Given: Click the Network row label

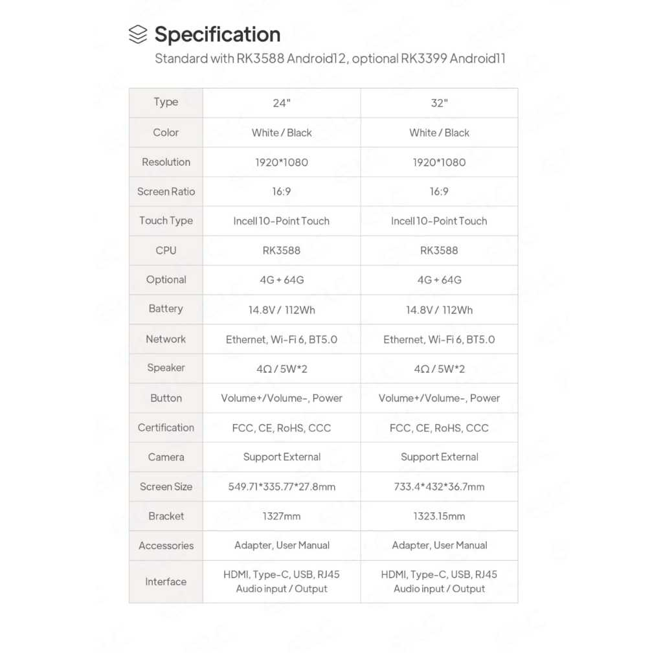Looking at the screenshot, I should (166, 339).
